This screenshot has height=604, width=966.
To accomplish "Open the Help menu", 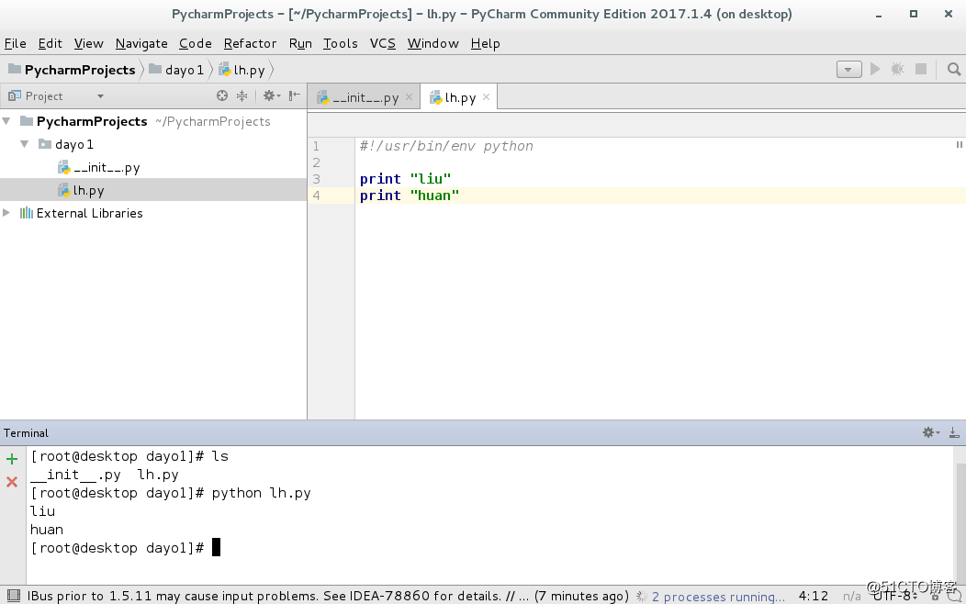I will 486,43.
